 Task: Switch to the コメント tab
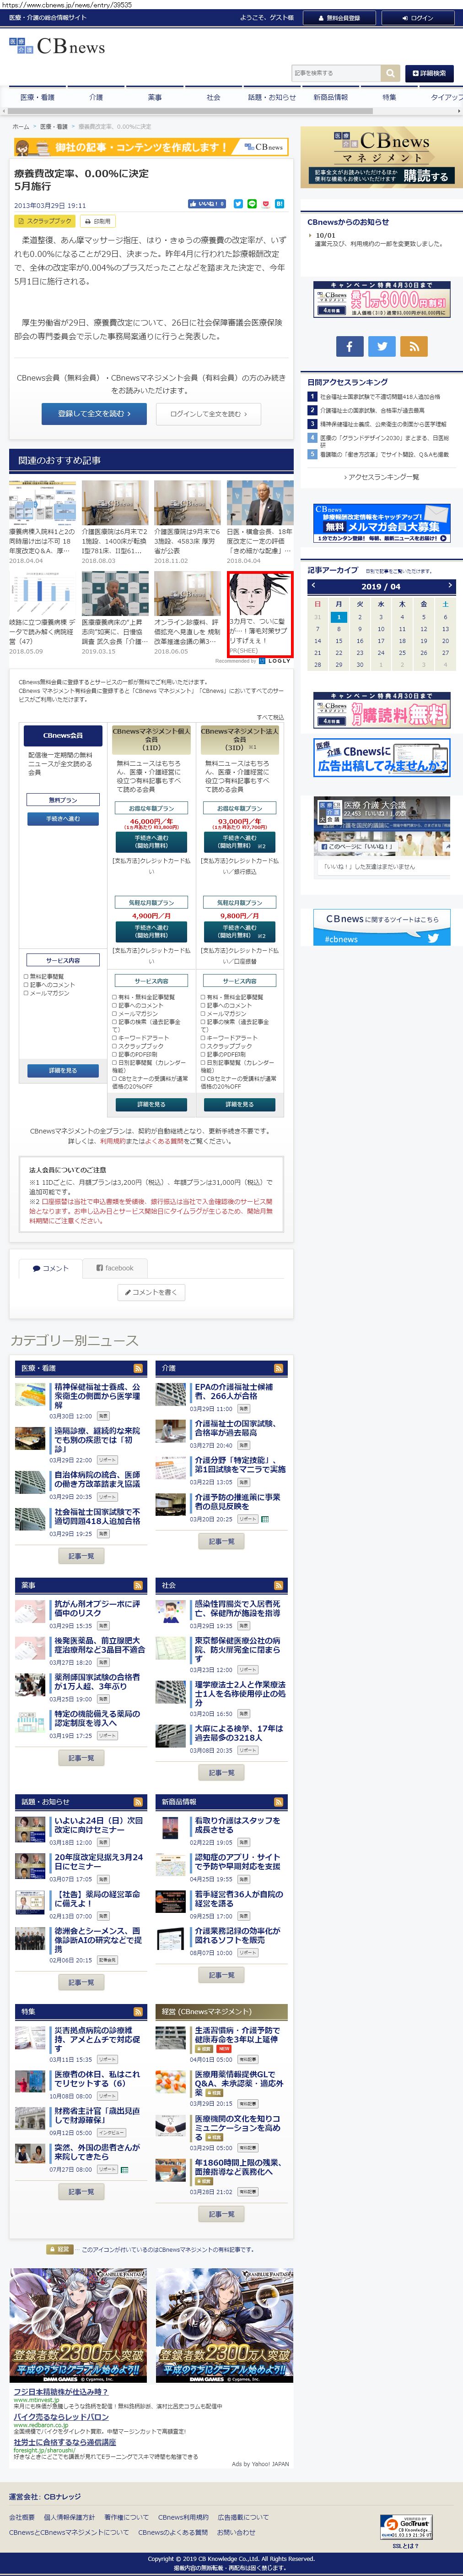coord(50,1268)
